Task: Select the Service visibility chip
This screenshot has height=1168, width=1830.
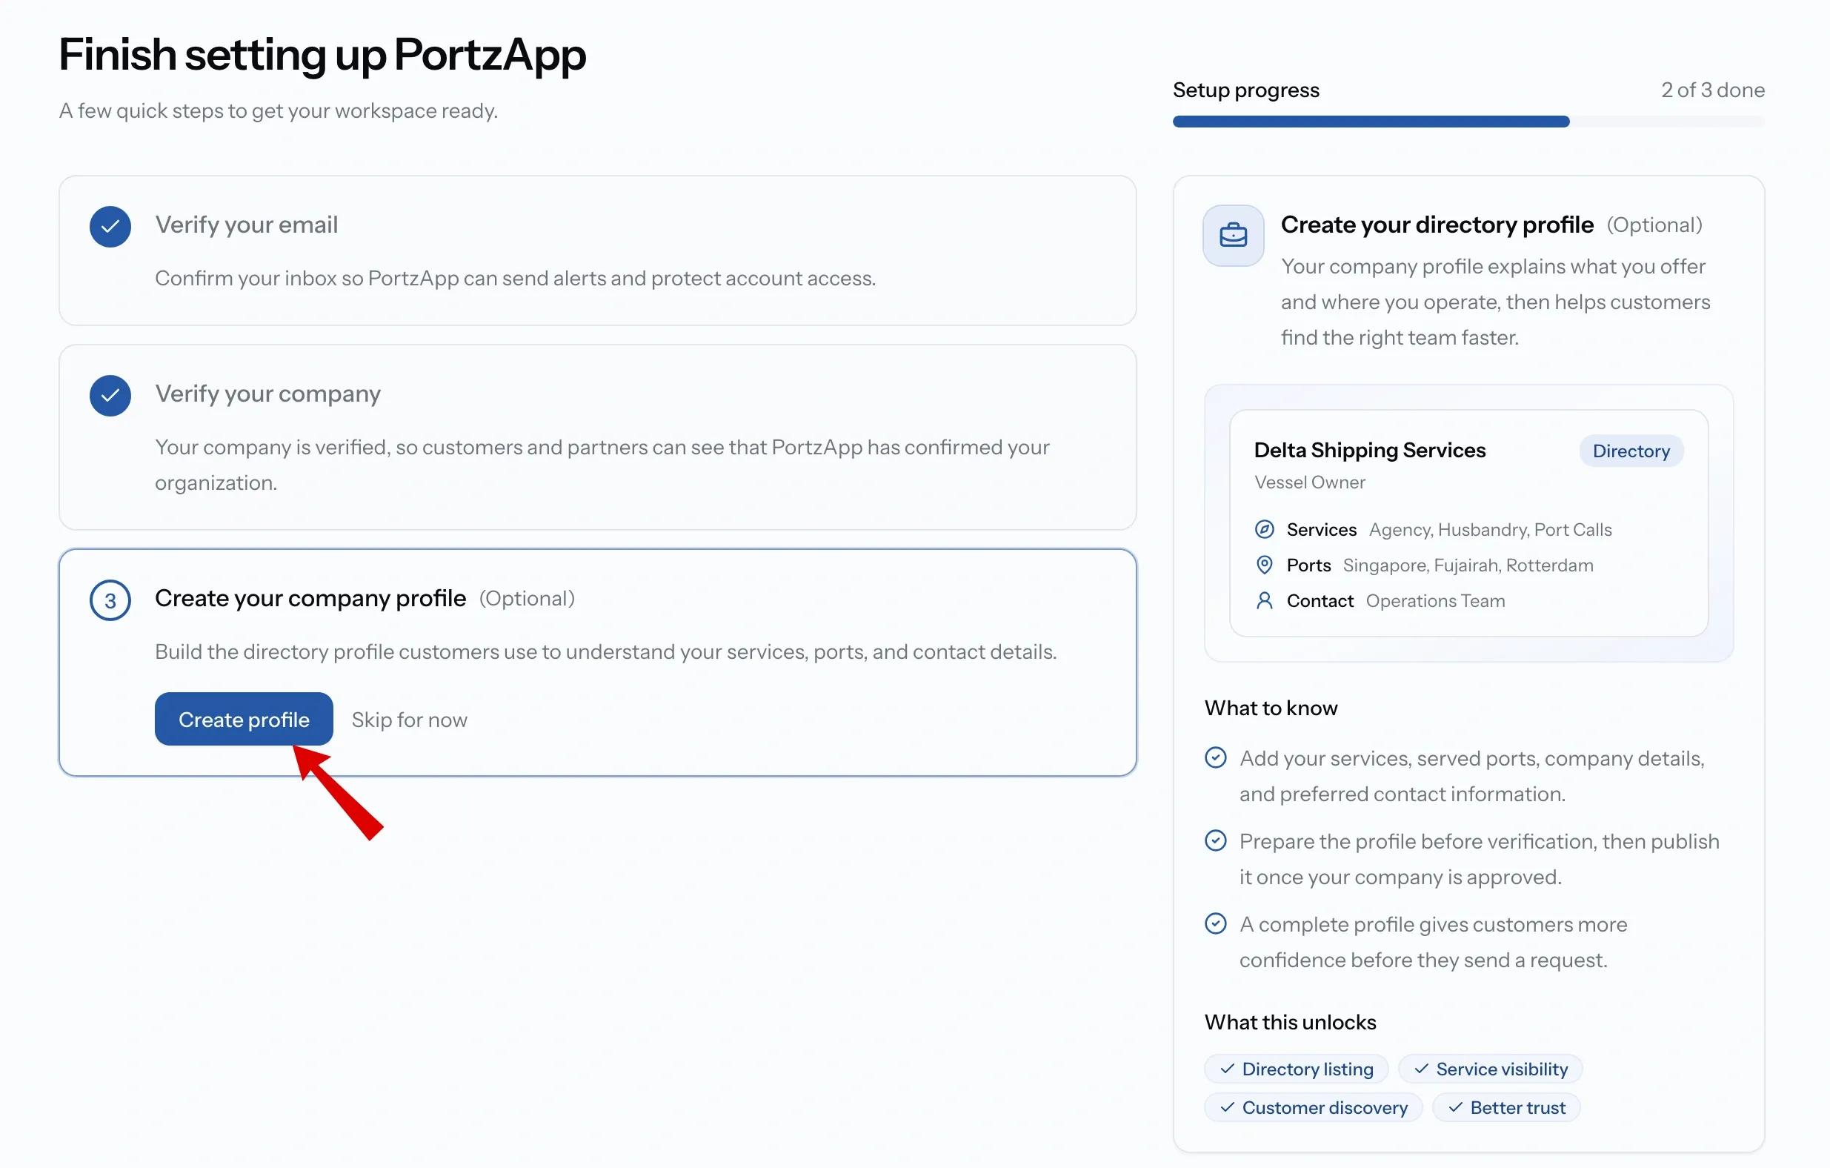Action: 1489,1069
